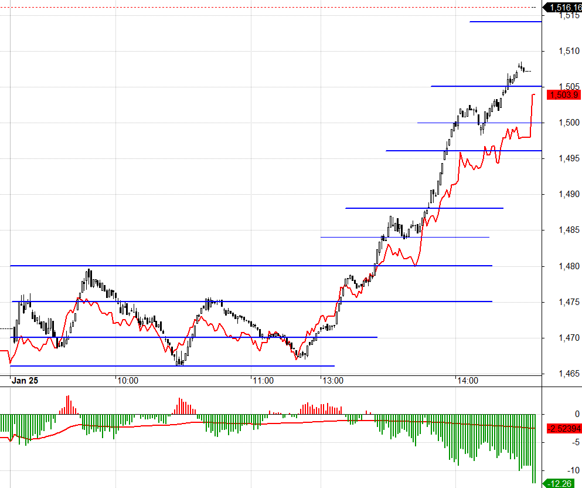
Task: Click the topmost short blue level line
Action: [x=505, y=22]
